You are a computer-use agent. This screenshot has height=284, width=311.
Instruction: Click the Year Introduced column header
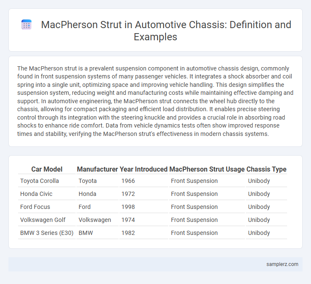pyautogui.click(x=144, y=169)
